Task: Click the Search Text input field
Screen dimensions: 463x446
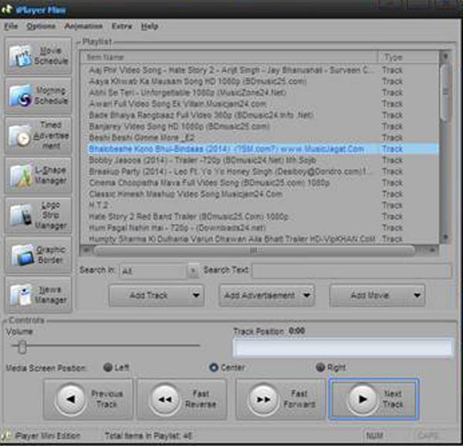Action: [x=352, y=271]
